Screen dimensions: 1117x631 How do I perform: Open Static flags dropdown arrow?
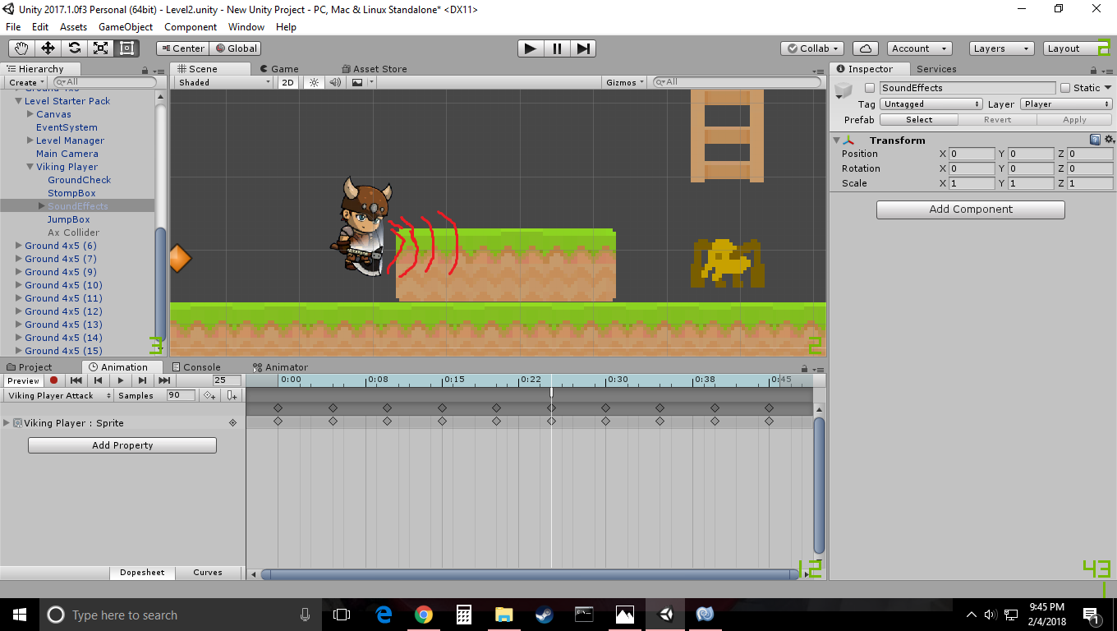(x=1107, y=88)
